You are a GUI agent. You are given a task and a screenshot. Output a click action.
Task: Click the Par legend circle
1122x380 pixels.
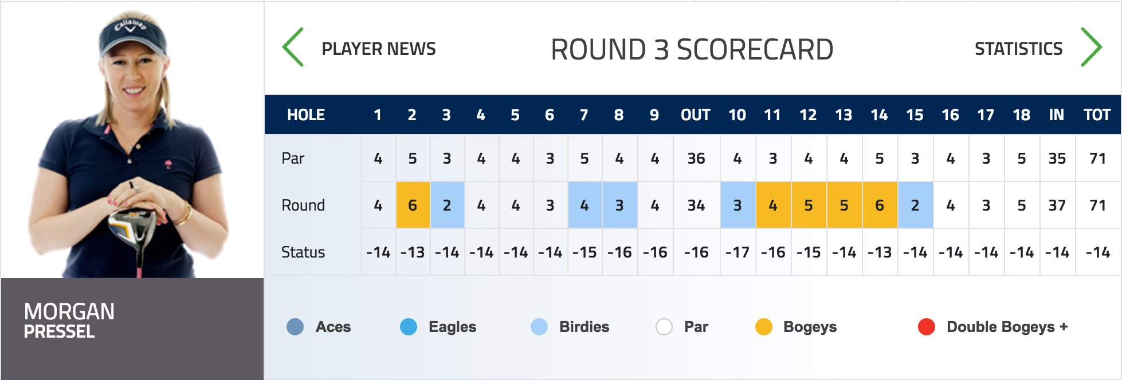point(664,327)
